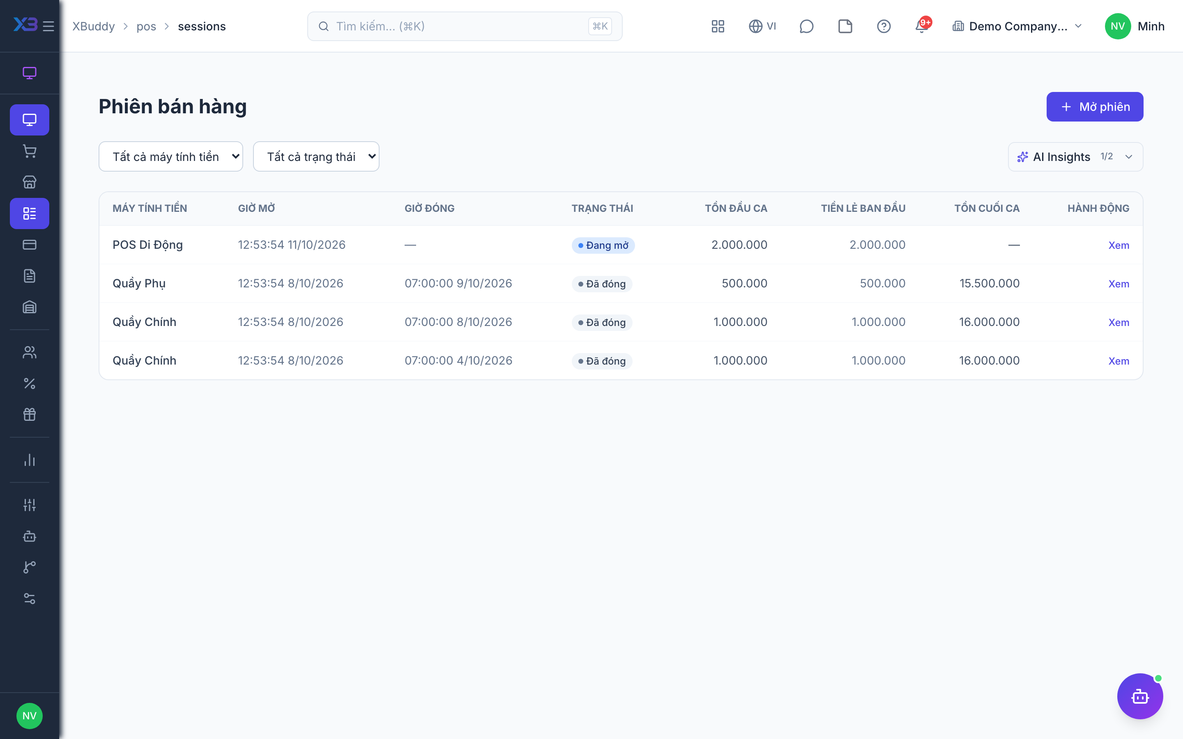The height and width of the screenshot is (739, 1183).
Task: Open the document sidebar icon
Action: pyautogui.click(x=29, y=276)
